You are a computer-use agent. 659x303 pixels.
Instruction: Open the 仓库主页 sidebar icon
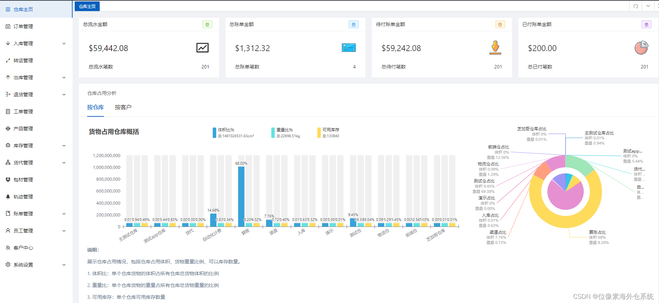tap(8, 9)
